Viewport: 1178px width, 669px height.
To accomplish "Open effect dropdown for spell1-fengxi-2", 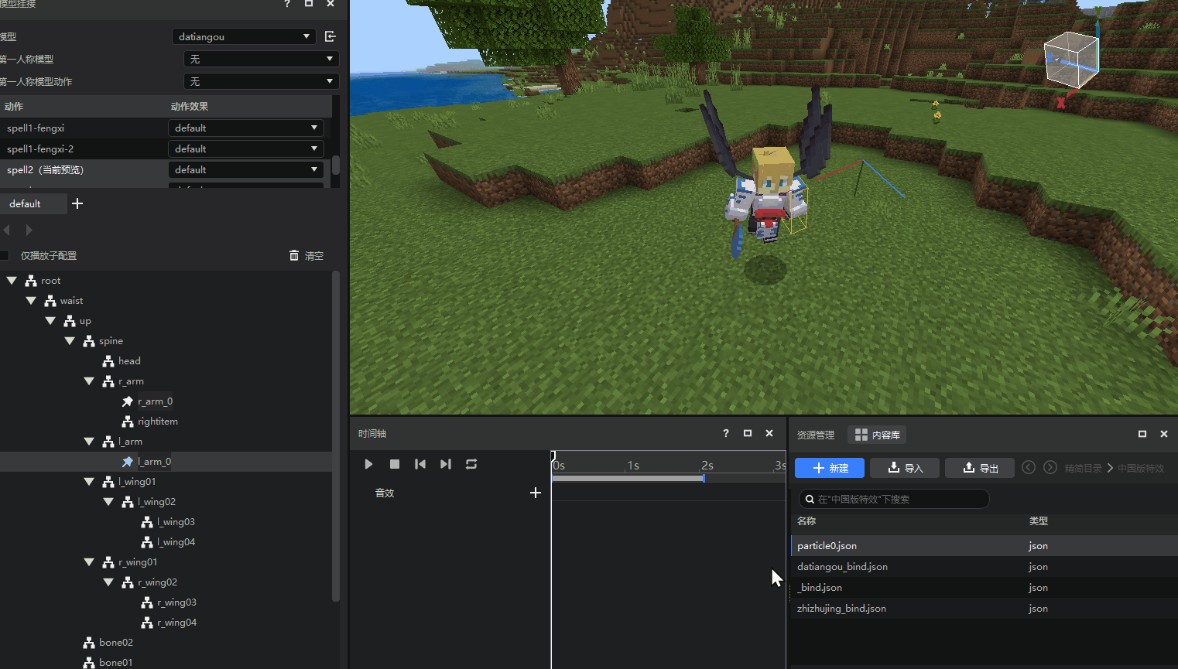I will pos(245,148).
